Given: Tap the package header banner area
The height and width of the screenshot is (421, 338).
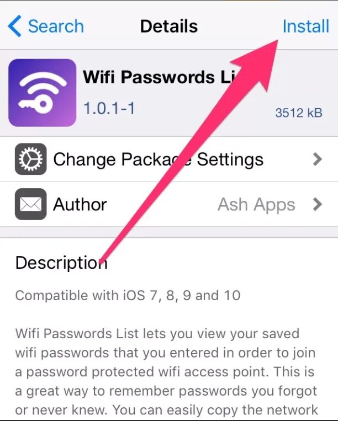Looking at the screenshot, I should [x=169, y=93].
